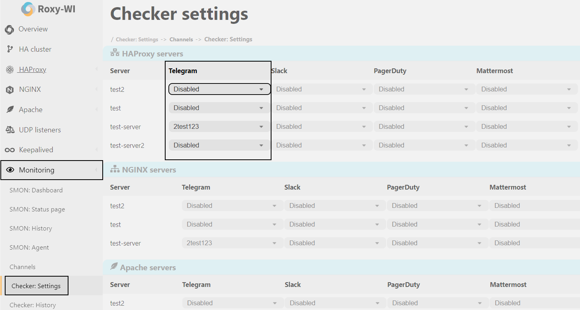Image resolution: width=580 pixels, height=310 pixels.
Task: Click the Overview sidebar icon
Action: [x=10, y=29]
